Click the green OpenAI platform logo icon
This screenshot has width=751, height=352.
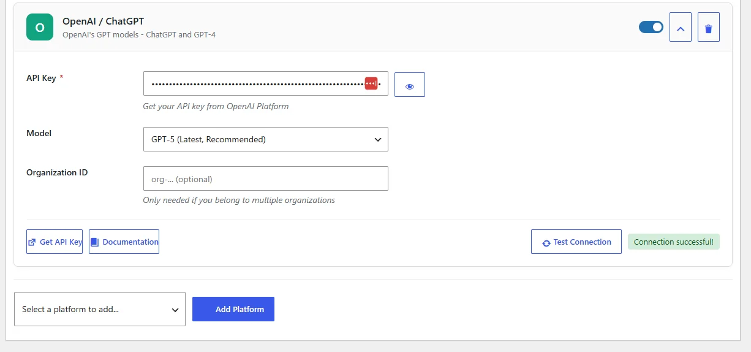coord(40,27)
